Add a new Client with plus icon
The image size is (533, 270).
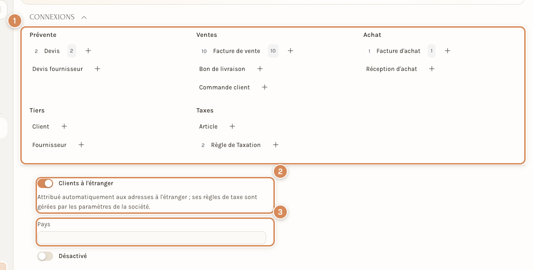coord(64,127)
